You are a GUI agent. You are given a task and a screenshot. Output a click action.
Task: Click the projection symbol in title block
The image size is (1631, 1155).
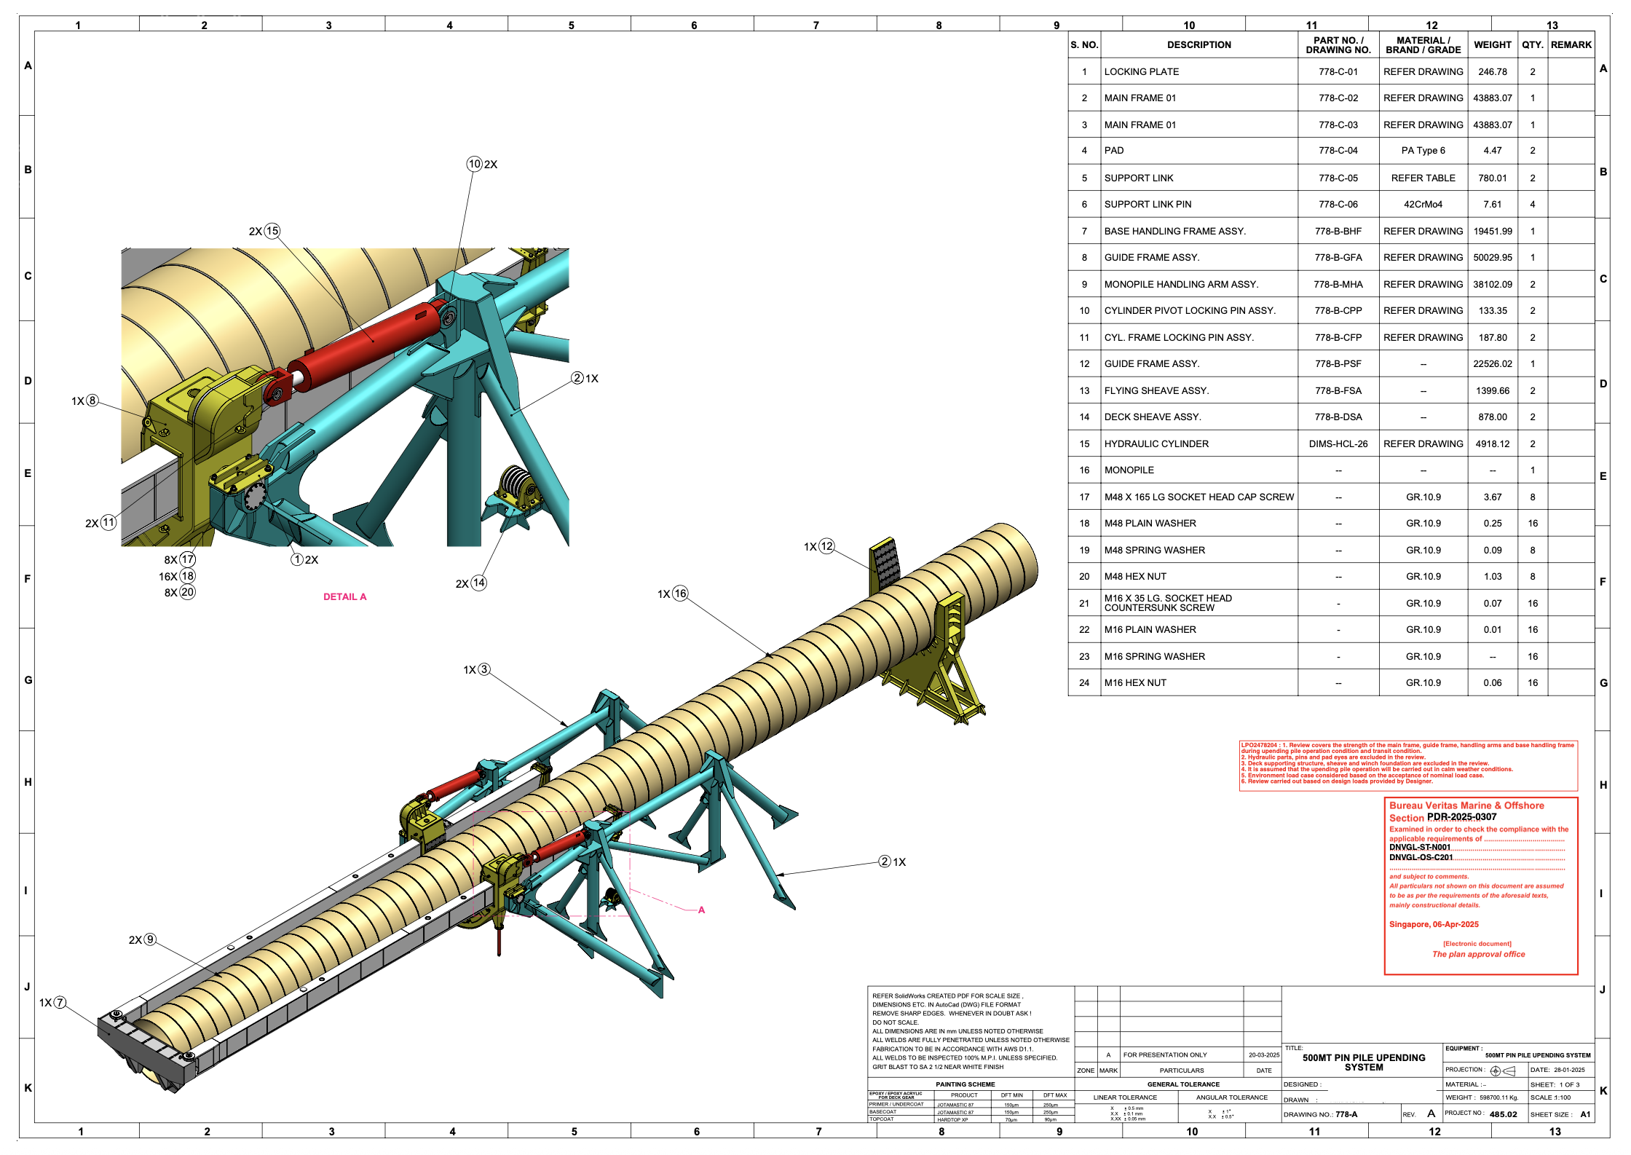tap(1501, 1071)
